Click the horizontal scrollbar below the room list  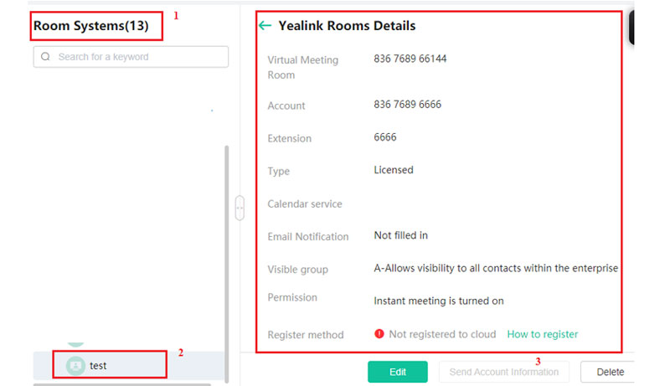121,384
